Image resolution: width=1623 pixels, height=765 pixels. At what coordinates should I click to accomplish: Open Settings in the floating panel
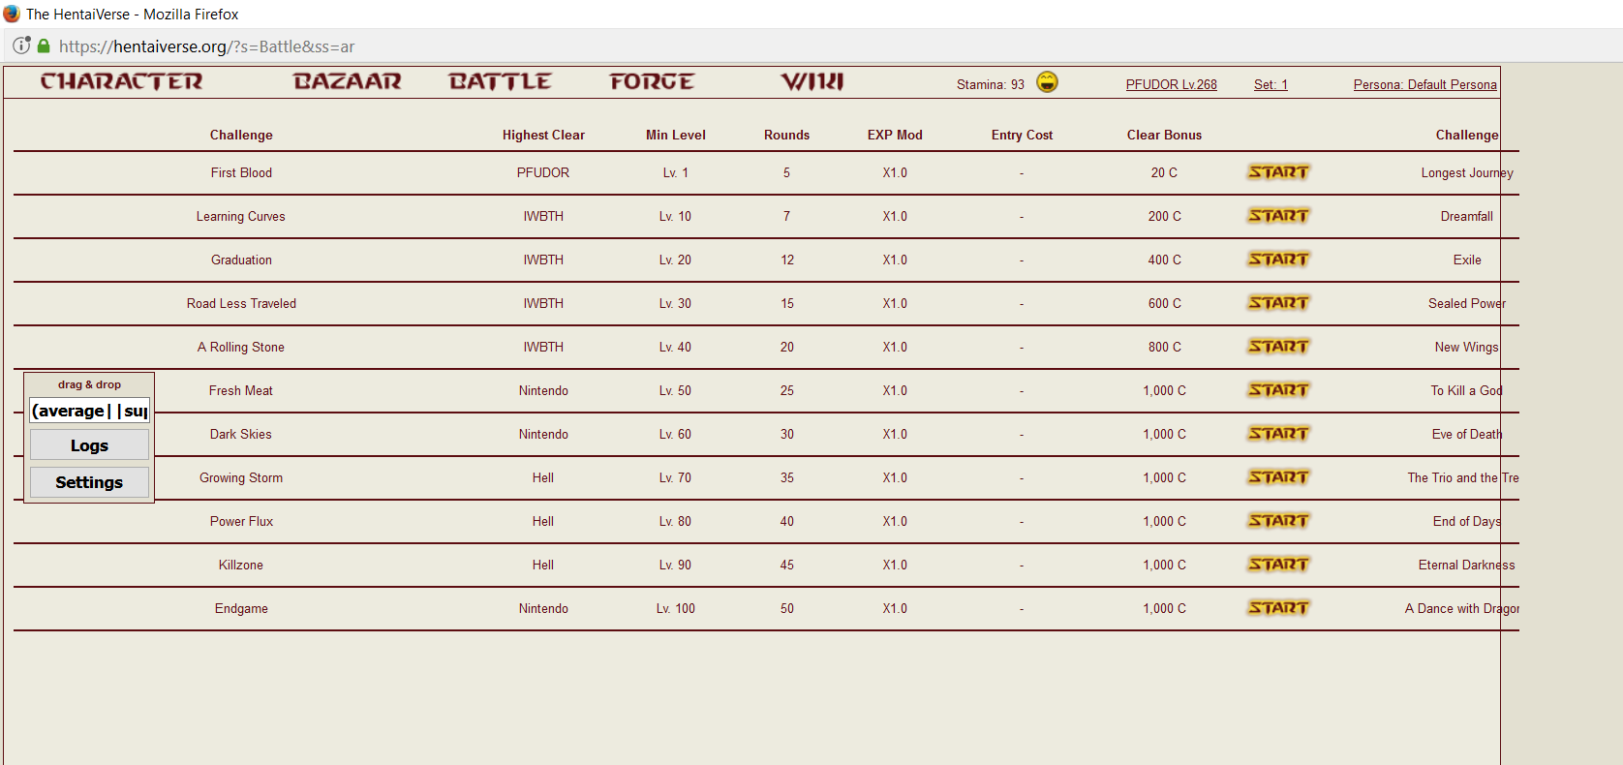[x=89, y=482]
